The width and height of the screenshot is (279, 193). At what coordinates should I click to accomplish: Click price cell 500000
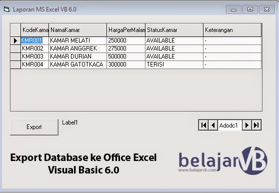tap(126, 56)
